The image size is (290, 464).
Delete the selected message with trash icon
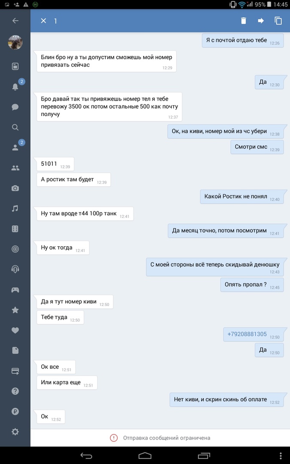click(243, 21)
